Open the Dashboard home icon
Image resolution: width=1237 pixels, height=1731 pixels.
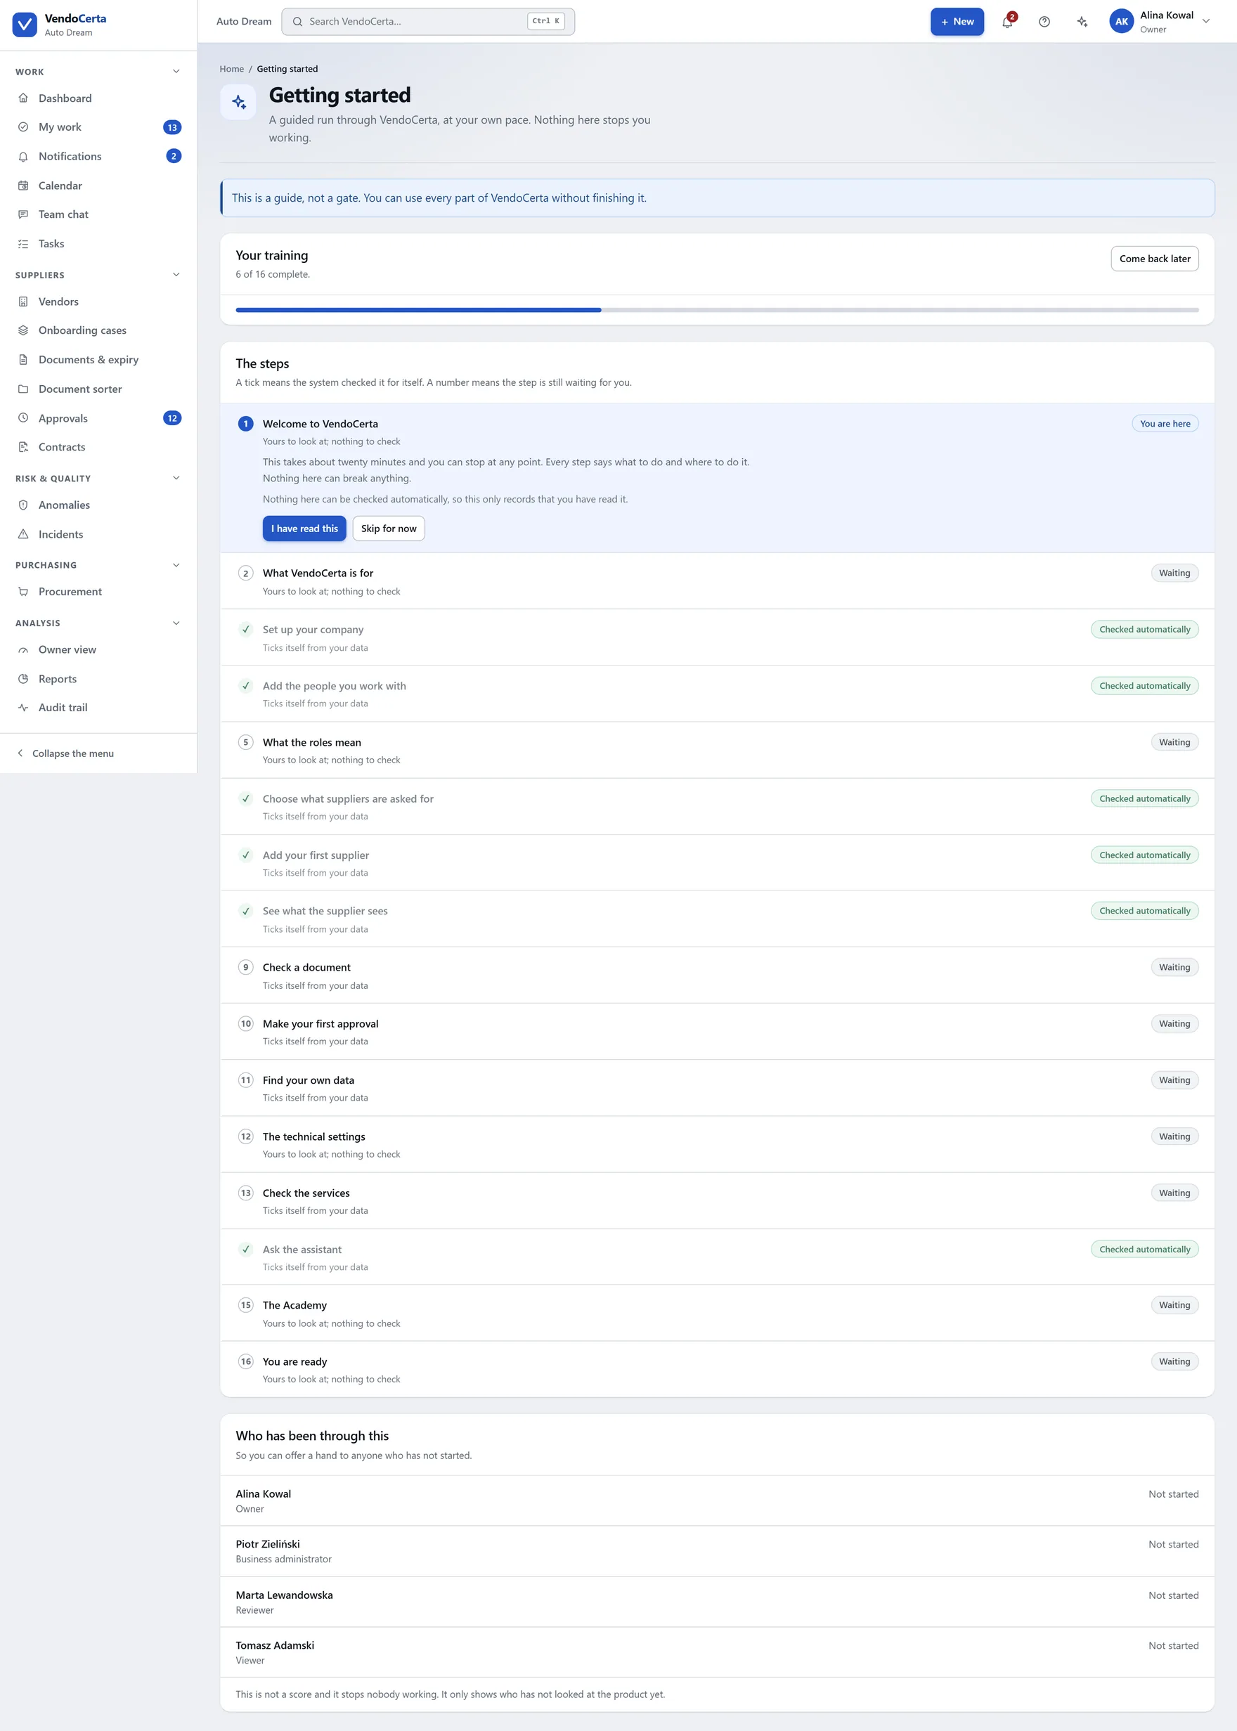tap(23, 98)
